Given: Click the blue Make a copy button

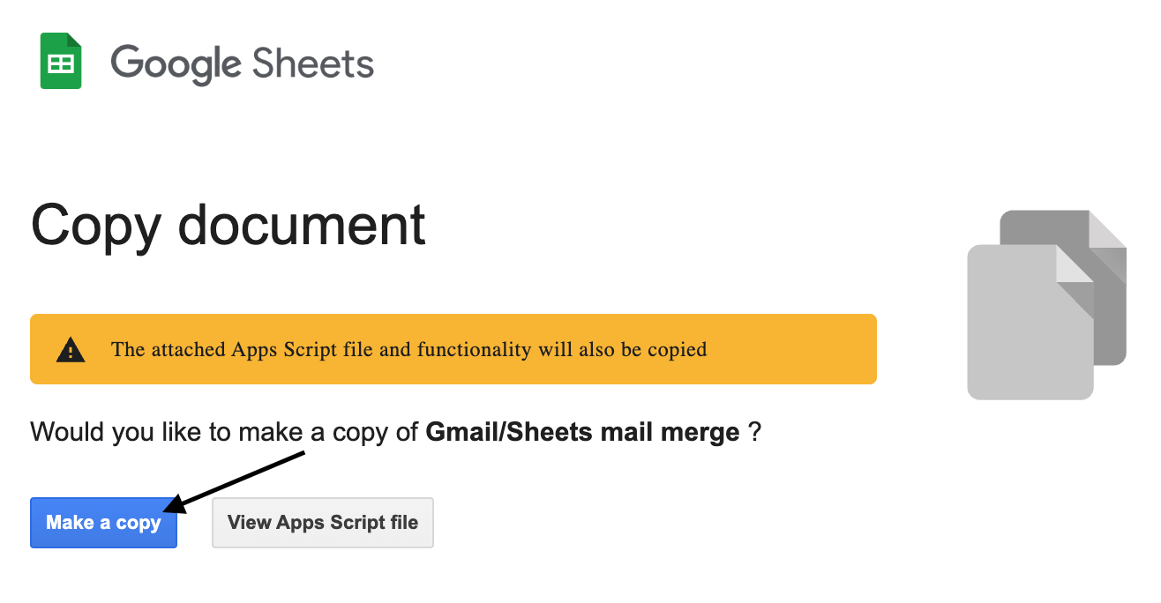Looking at the screenshot, I should coord(103,523).
